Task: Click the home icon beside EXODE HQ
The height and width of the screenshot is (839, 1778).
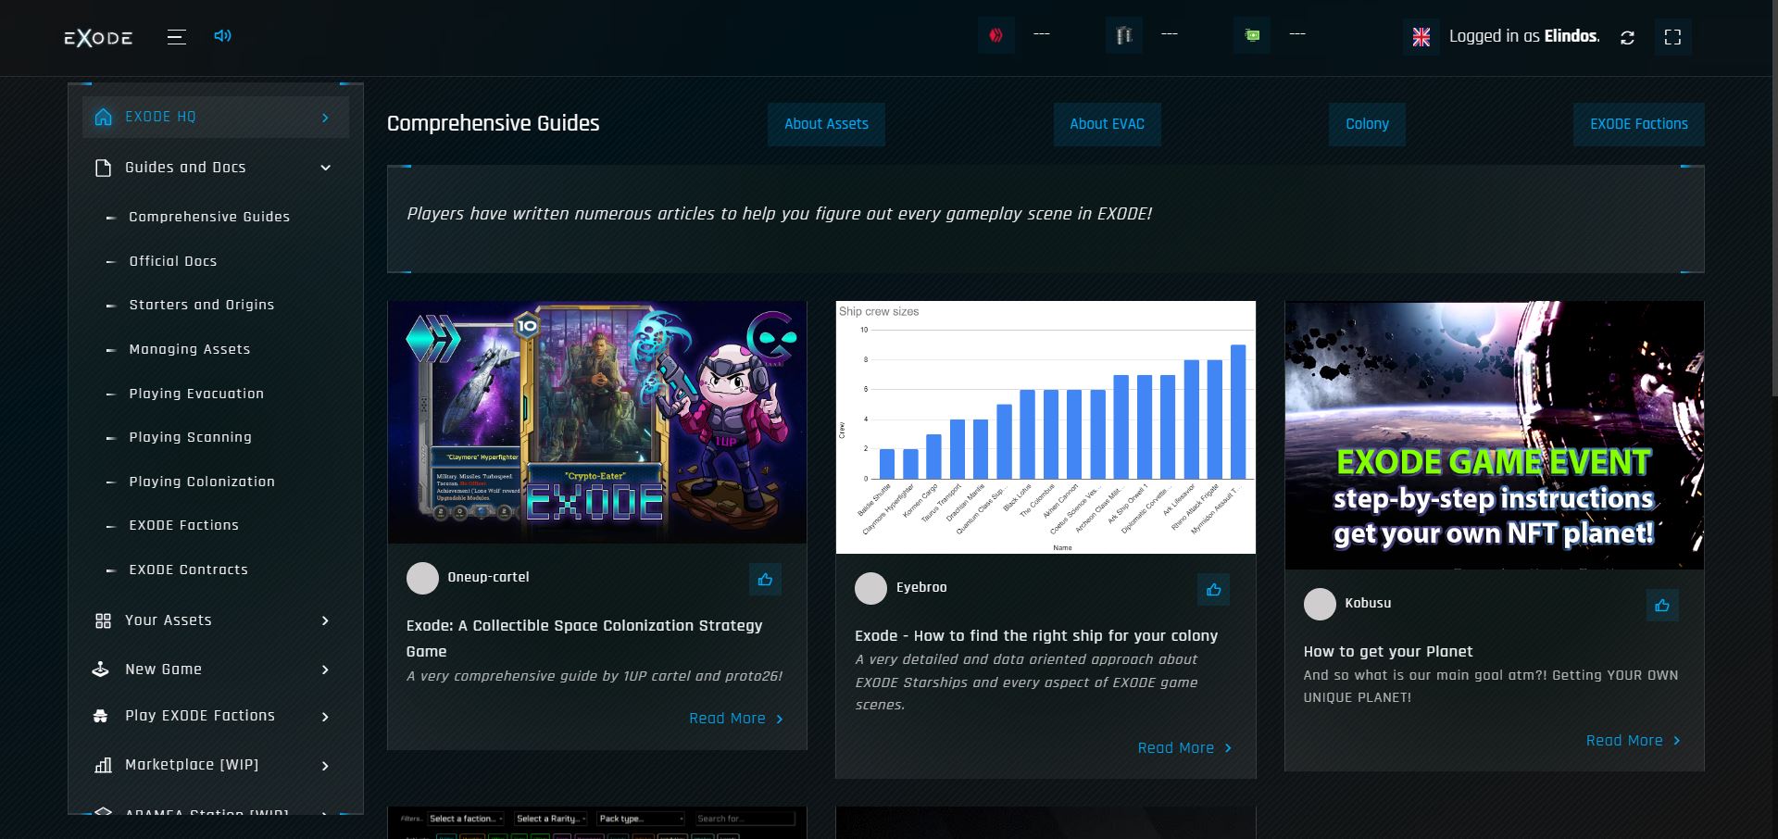Action: [x=103, y=117]
